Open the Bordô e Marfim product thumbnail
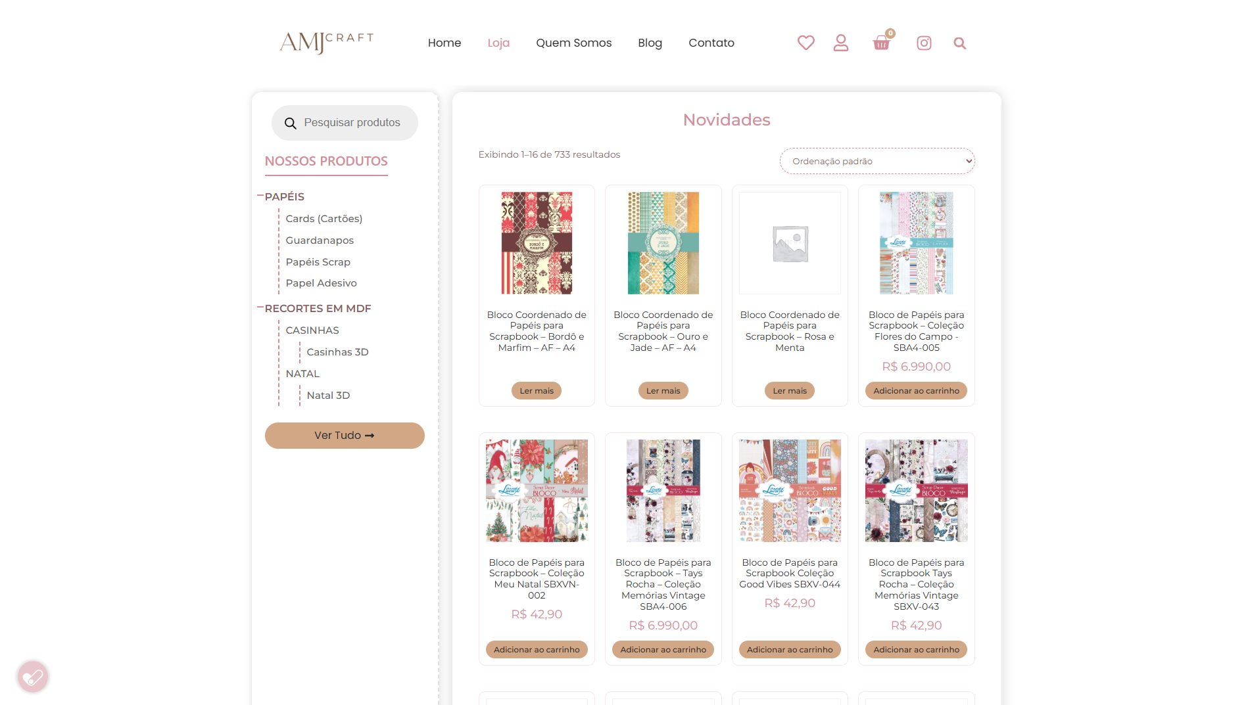 coord(537,243)
